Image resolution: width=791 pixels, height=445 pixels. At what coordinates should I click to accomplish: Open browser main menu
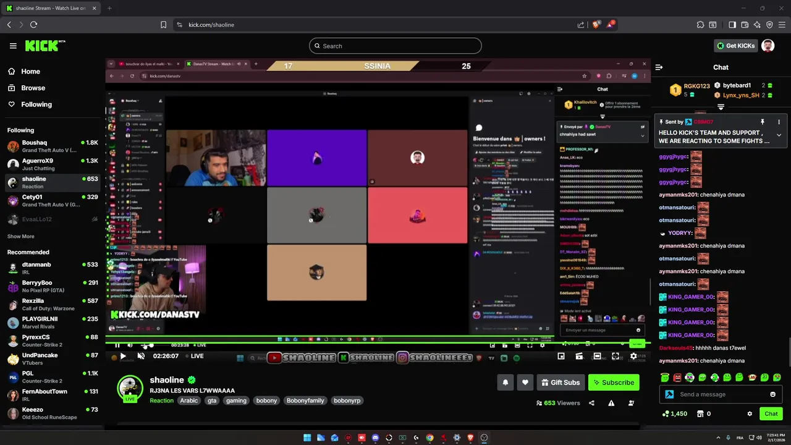tap(782, 25)
